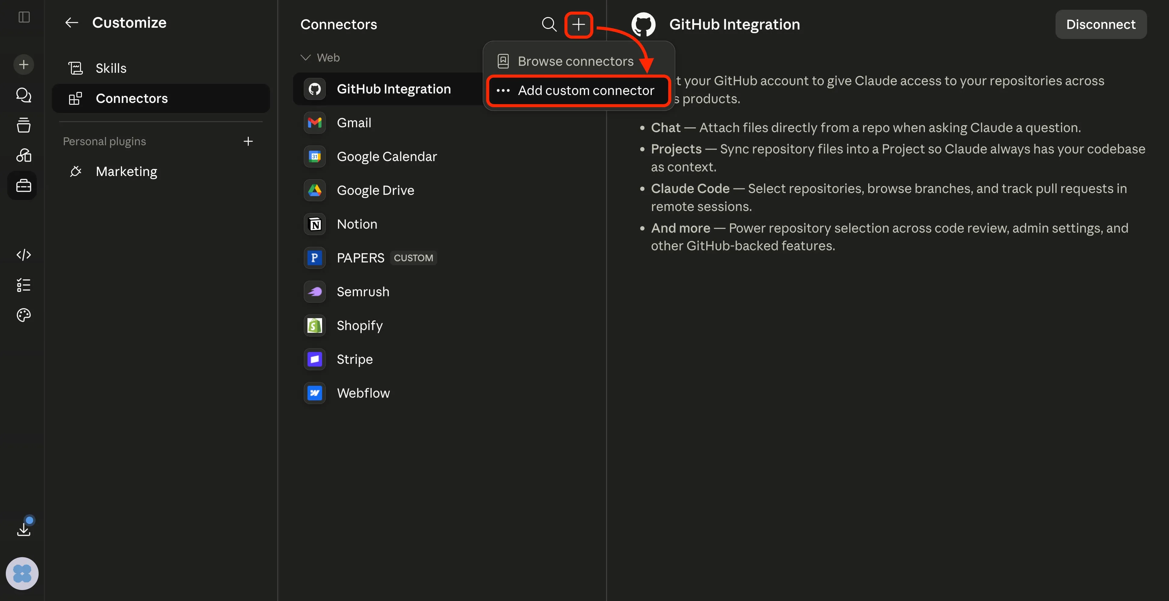
Task: Click the CUSTOM badge on PAPERS
Action: (x=413, y=258)
